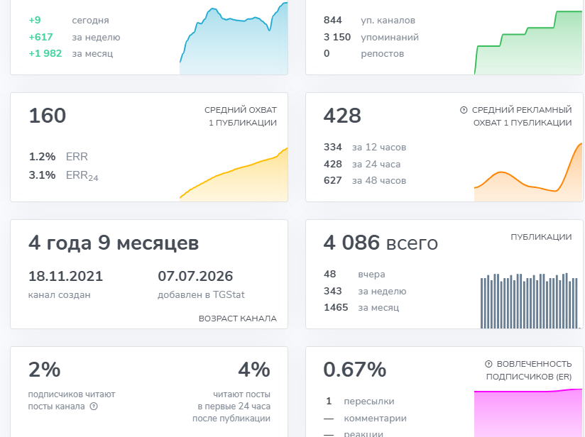Screen dimensions: 585x437
Task: Click '844' mentioning channels count
Action: pyautogui.click(x=333, y=20)
